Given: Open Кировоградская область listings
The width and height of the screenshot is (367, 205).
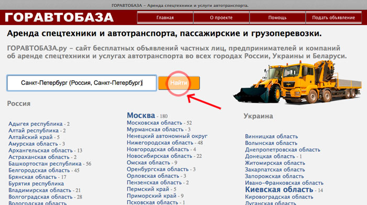Looking at the screenshot, I should [x=279, y=197].
